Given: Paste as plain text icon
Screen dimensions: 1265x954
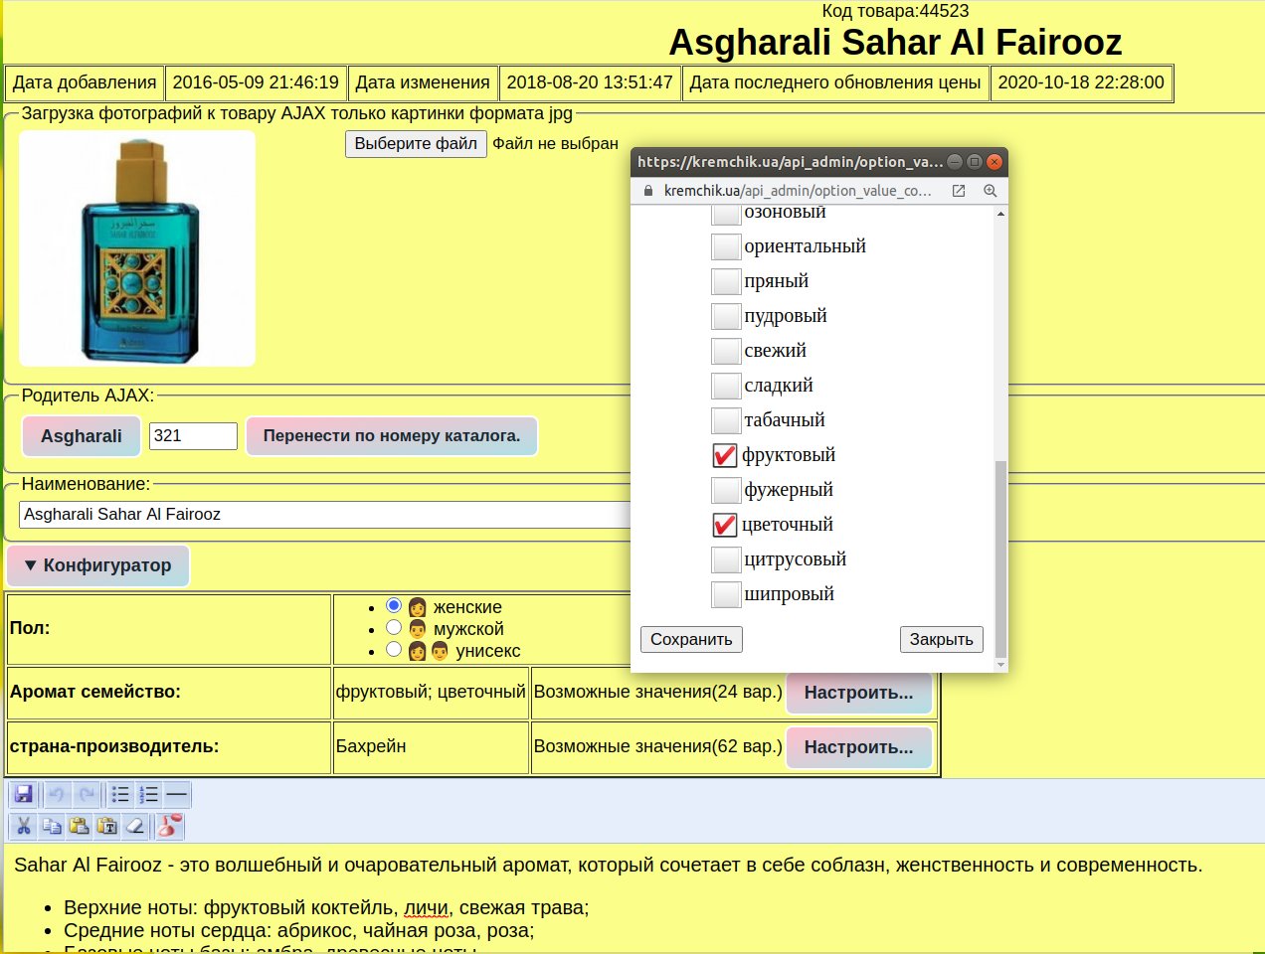Looking at the screenshot, I should [x=107, y=826].
